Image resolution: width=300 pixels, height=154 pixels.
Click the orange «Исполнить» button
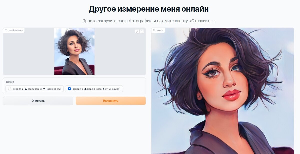[111, 101]
